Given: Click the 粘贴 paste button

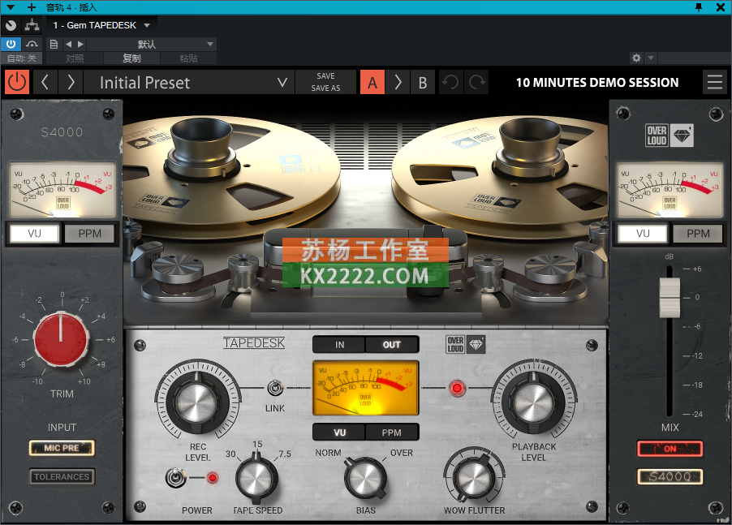Looking at the screenshot, I should click(x=188, y=58).
